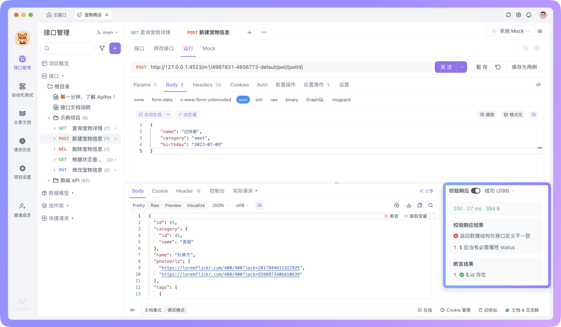561x327 pixels.
Task: Click the download response icon
Action: click(x=409, y=205)
